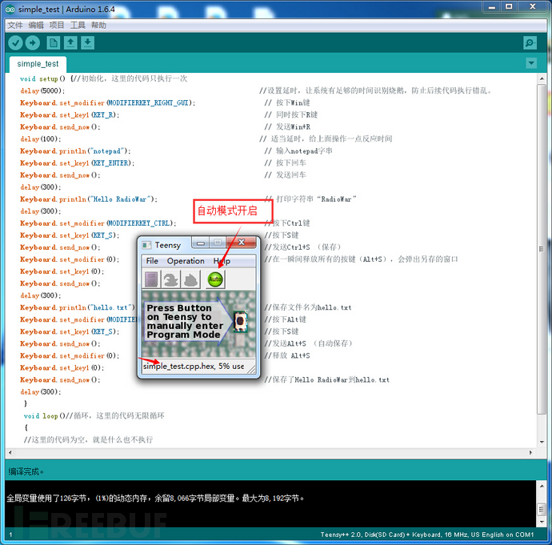Open the 帮助 menu
Image resolution: width=552 pixels, height=545 pixels.
pyautogui.click(x=98, y=26)
